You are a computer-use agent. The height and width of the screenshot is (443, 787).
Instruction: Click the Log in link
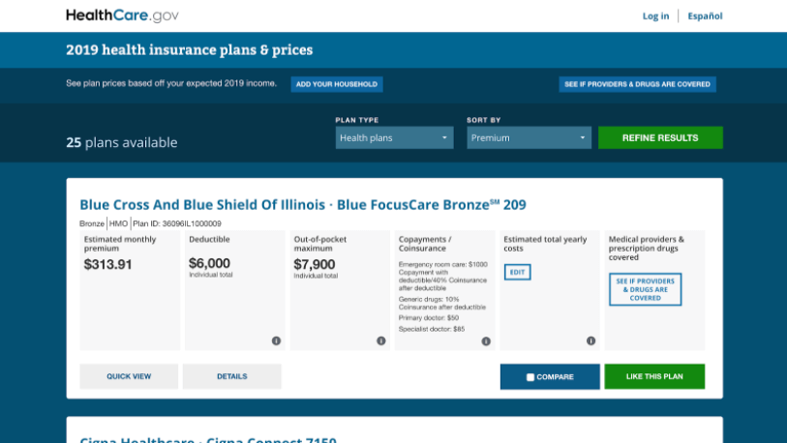pos(655,16)
